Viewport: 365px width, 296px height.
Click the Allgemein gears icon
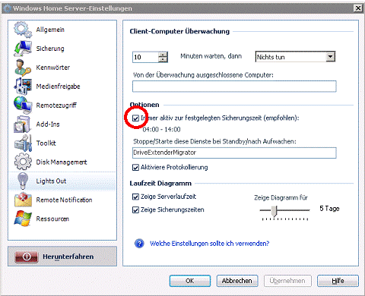(23, 30)
